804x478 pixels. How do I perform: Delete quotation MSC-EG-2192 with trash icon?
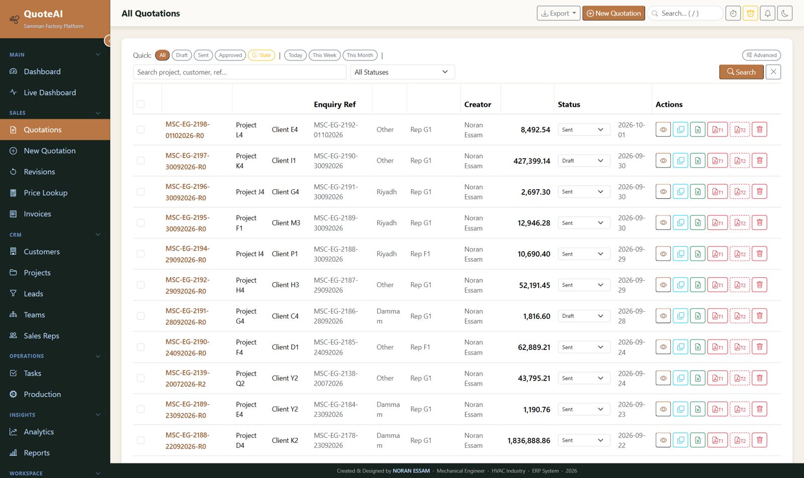pyautogui.click(x=759, y=285)
